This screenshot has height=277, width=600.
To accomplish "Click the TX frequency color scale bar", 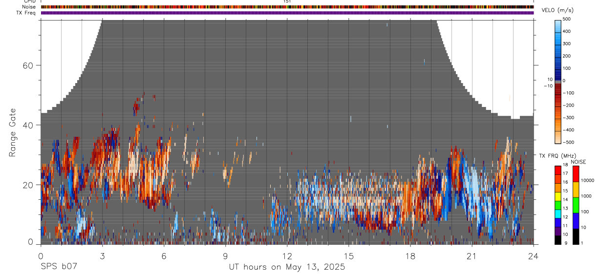I will [x=558, y=205].
